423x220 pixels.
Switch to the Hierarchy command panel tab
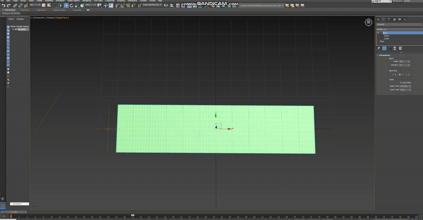pyautogui.click(x=389, y=20)
